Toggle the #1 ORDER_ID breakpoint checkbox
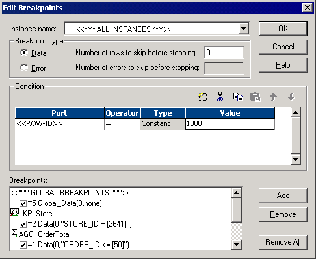316x259 pixels. point(23,245)
